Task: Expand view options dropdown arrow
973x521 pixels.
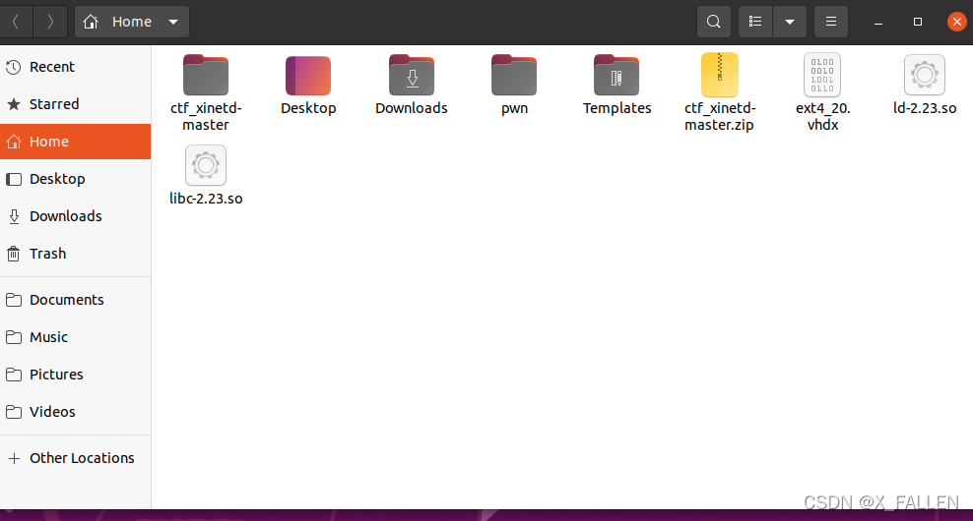Action: coord(789,22)
